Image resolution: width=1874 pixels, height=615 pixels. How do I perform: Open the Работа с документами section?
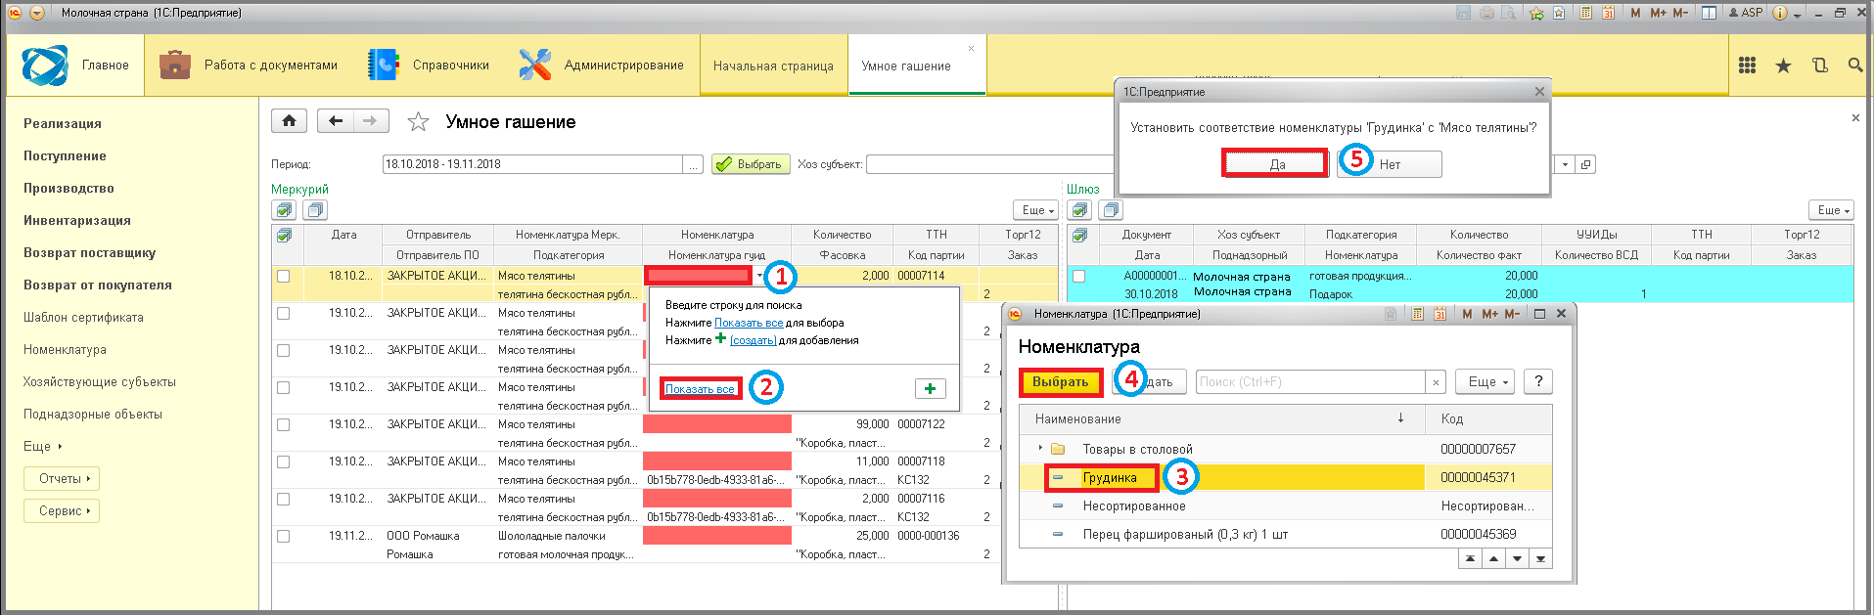(x=250, y=66)
